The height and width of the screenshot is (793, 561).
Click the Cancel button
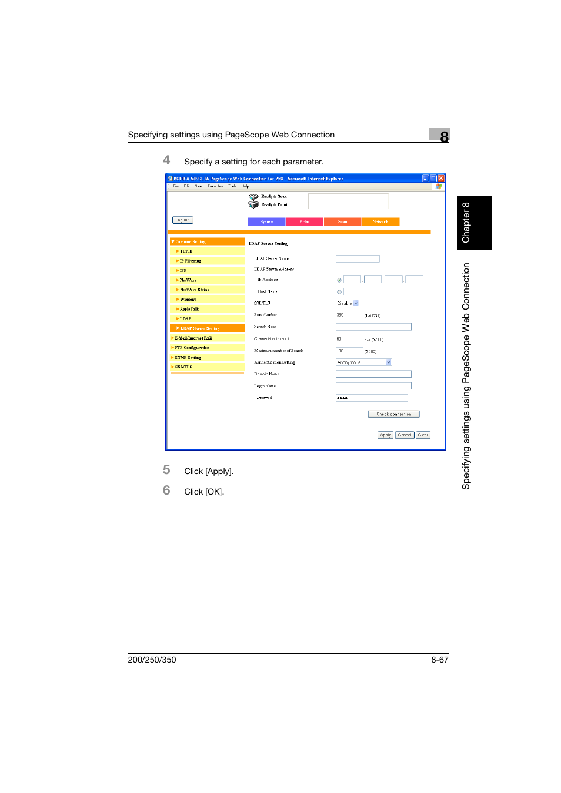(x=405, y=435)
